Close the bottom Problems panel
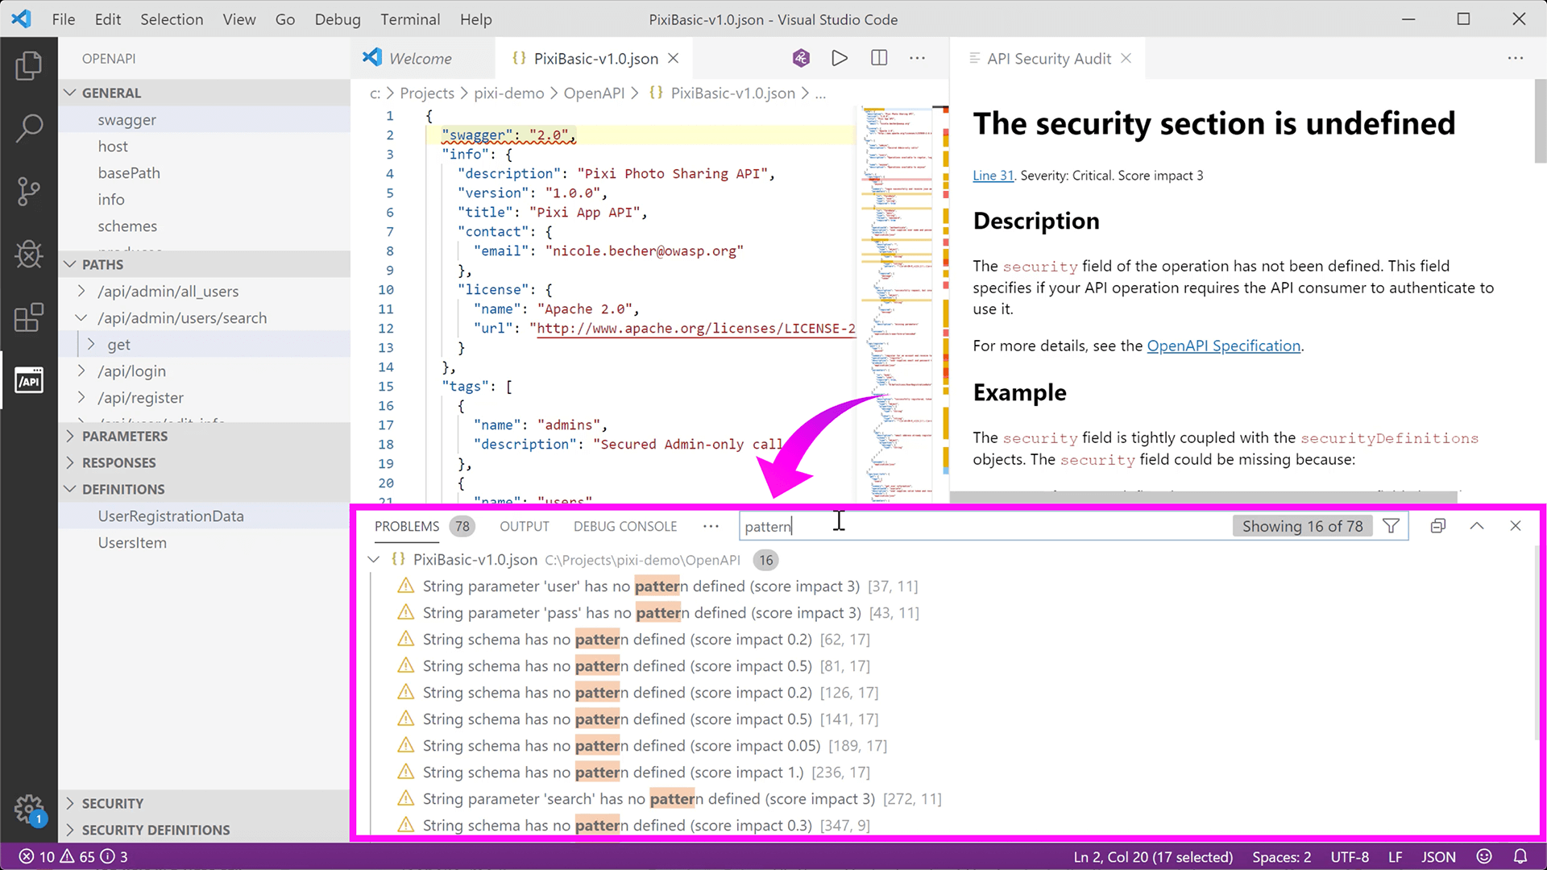 [1516, 526]
